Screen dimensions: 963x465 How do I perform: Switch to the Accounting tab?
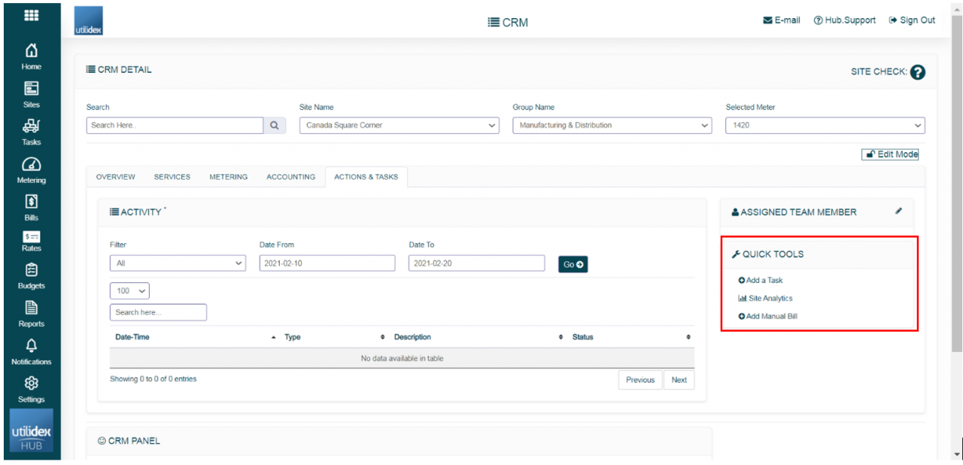click(290, 177)
